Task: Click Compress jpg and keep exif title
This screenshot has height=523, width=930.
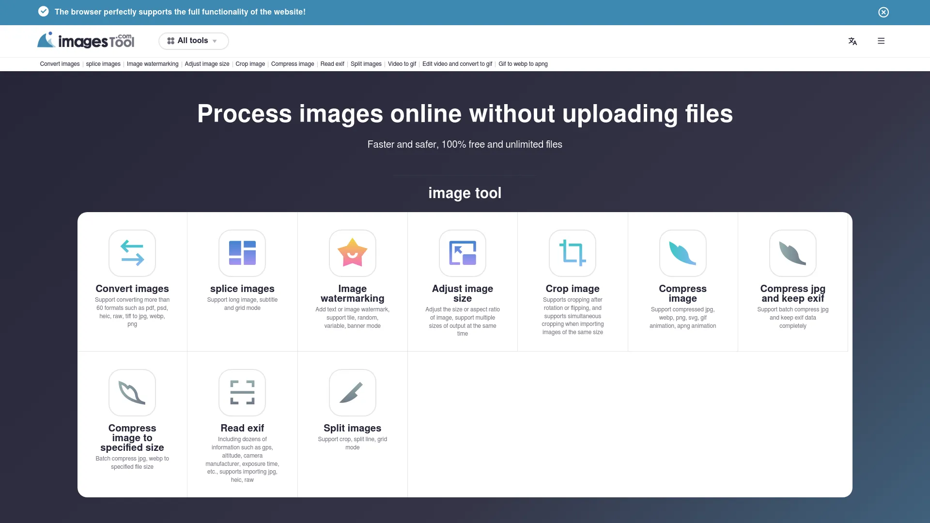Action: click(x=793, y=293)
